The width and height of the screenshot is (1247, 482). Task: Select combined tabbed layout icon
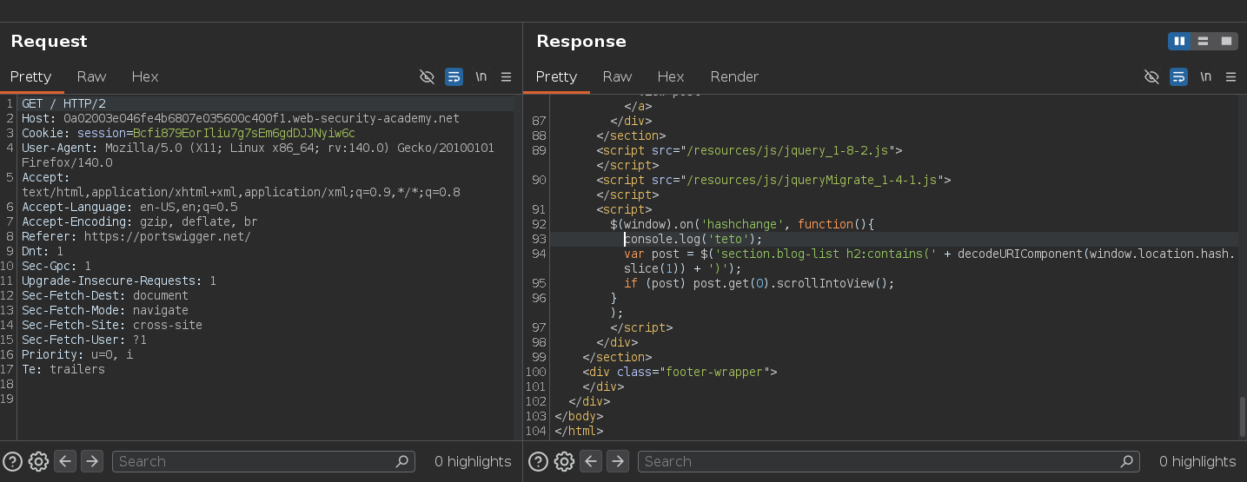(1226, 41)
